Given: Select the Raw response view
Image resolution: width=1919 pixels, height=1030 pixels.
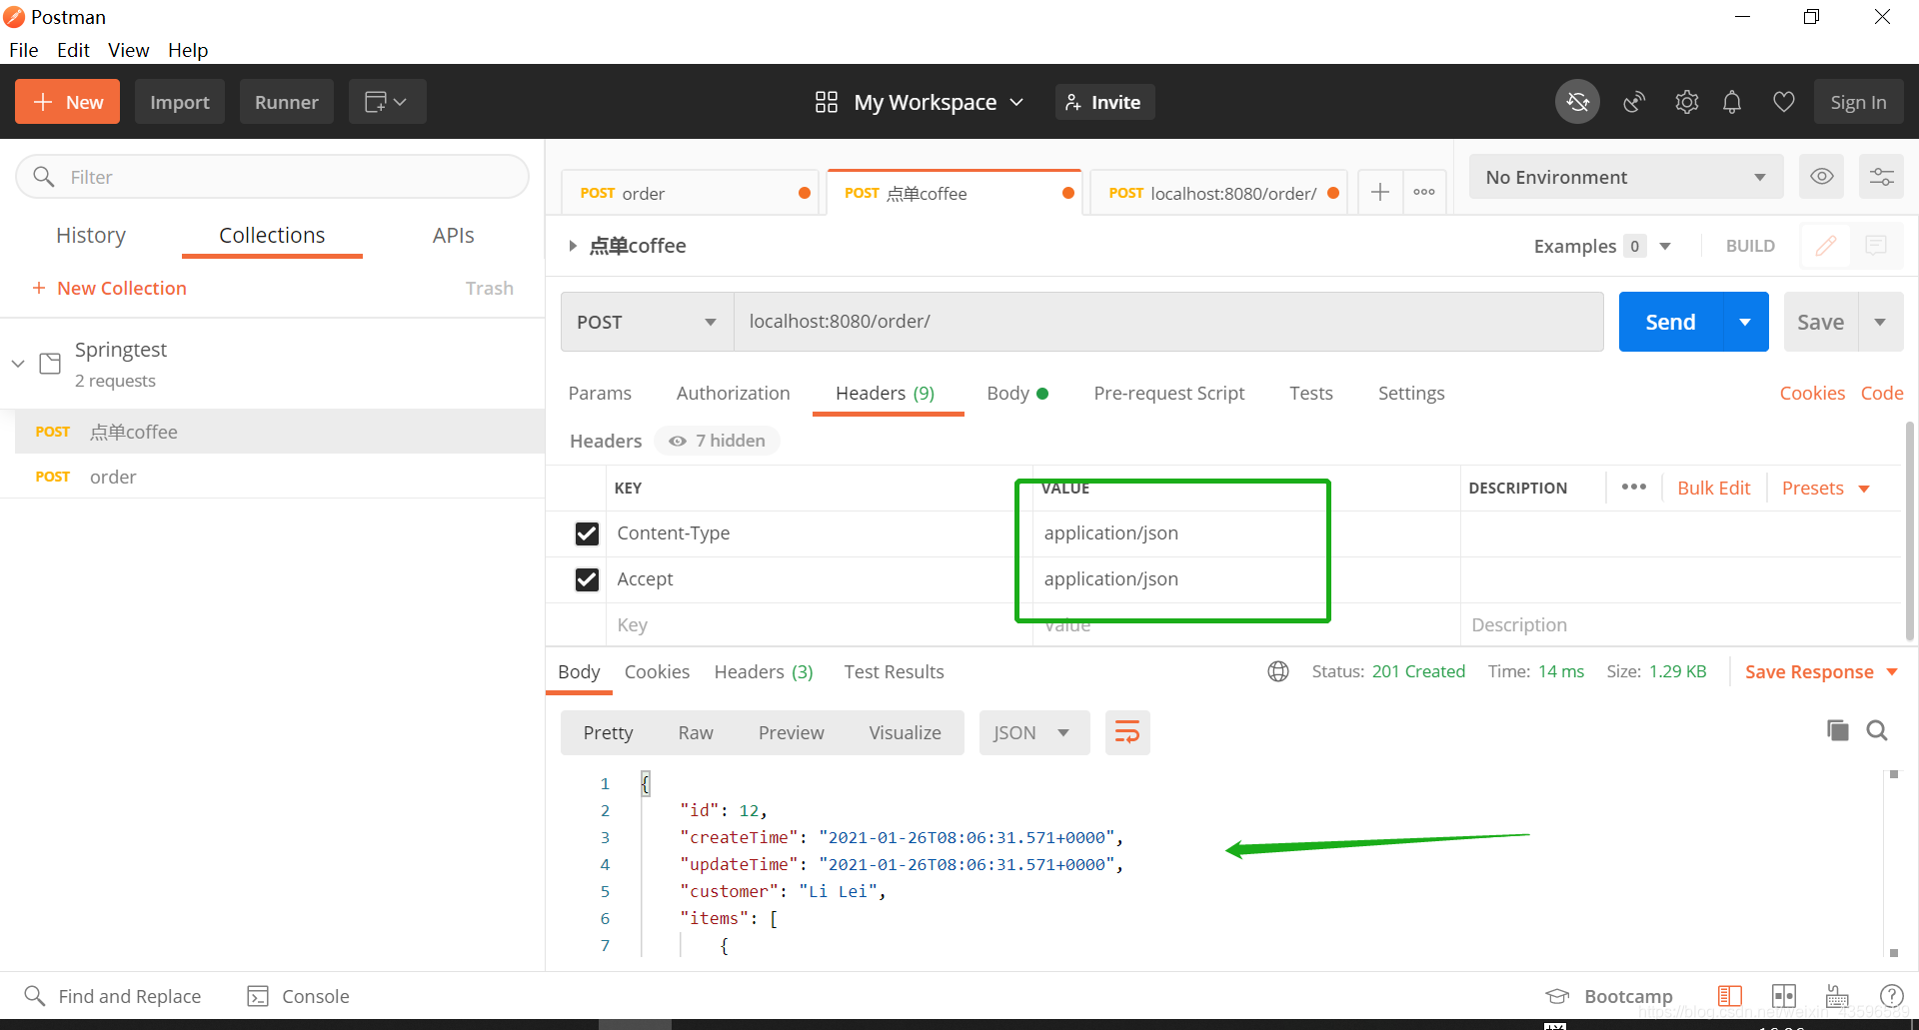Looking at the screenshot, I should (x=696, y=732).
